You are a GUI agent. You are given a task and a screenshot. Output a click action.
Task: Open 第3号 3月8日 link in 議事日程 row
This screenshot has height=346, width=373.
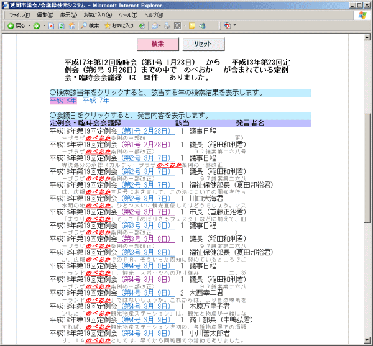[x=146, y=225]
